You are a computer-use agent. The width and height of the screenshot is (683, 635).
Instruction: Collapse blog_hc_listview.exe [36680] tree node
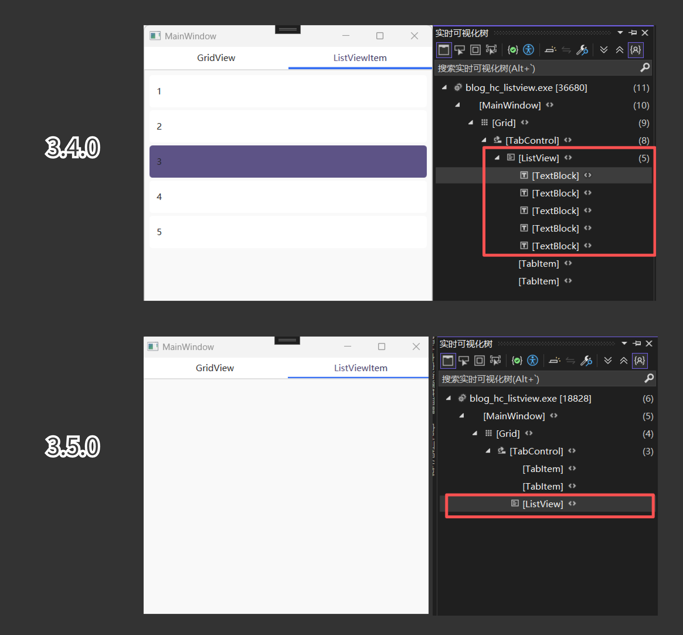click(x=444, y=88)
